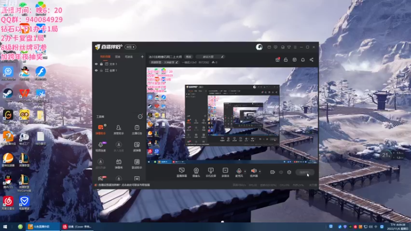
Task: Open the user avatar in the title bar
Action: tap(259, 47)
